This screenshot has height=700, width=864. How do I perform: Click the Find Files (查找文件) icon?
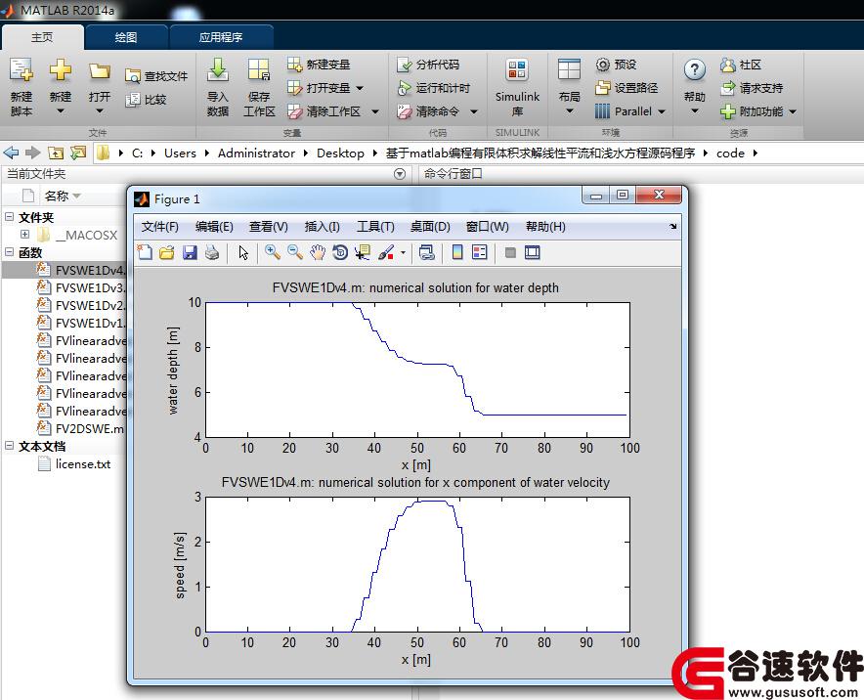click(x=133, y=76)
